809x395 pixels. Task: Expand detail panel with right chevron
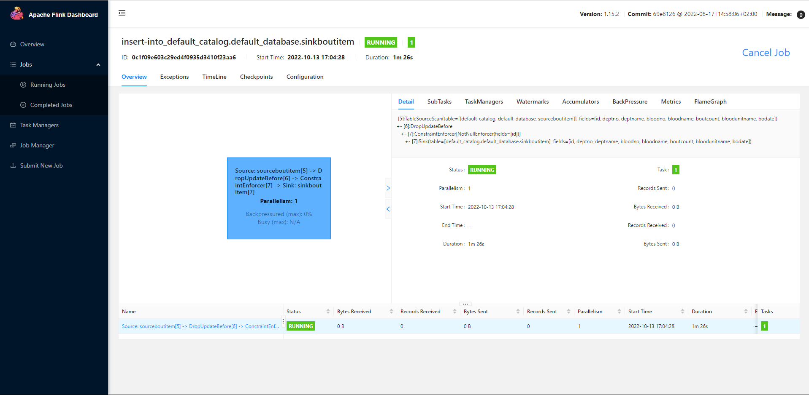388,188
